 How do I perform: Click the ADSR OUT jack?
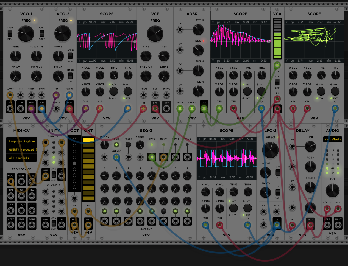click(204, 108)
